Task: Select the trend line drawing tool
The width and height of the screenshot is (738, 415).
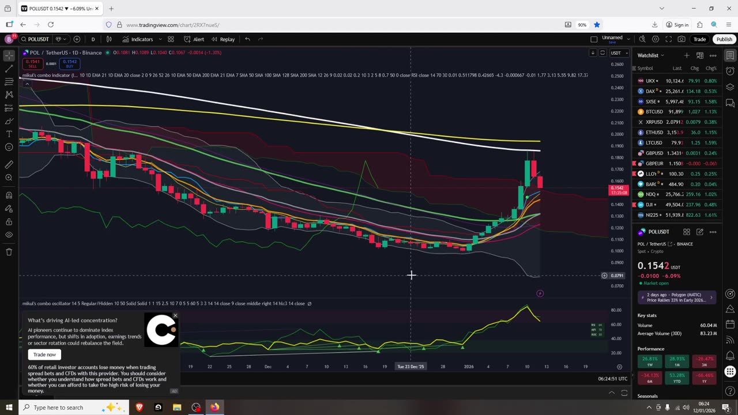Action: [9, 69]
